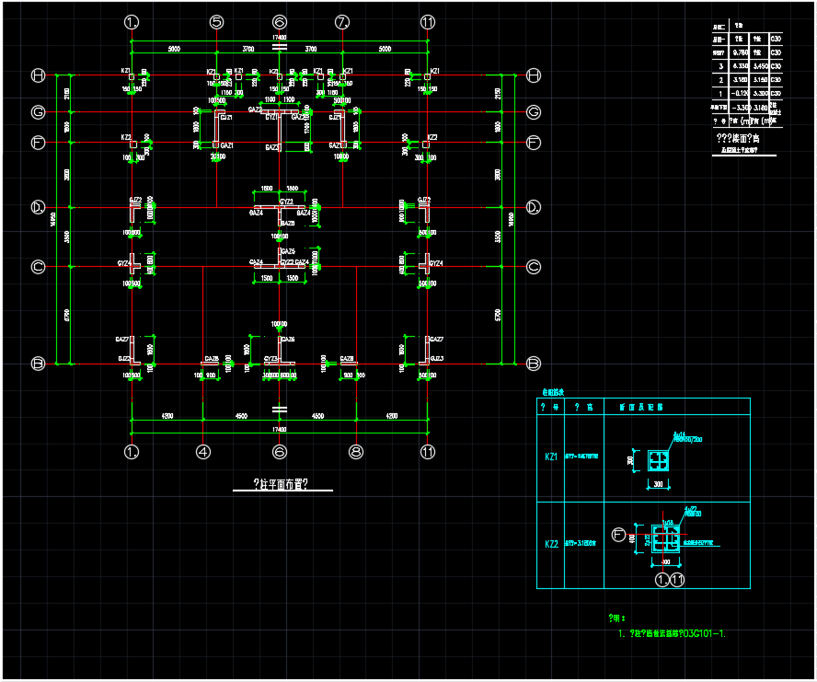
Task: Select axis bubble 7 above the plan
Action: [x=342, y=22]
